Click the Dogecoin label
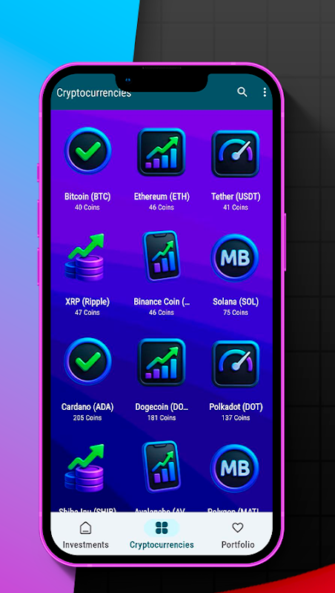This screenshot has height=593, width=335. [162, 407]
